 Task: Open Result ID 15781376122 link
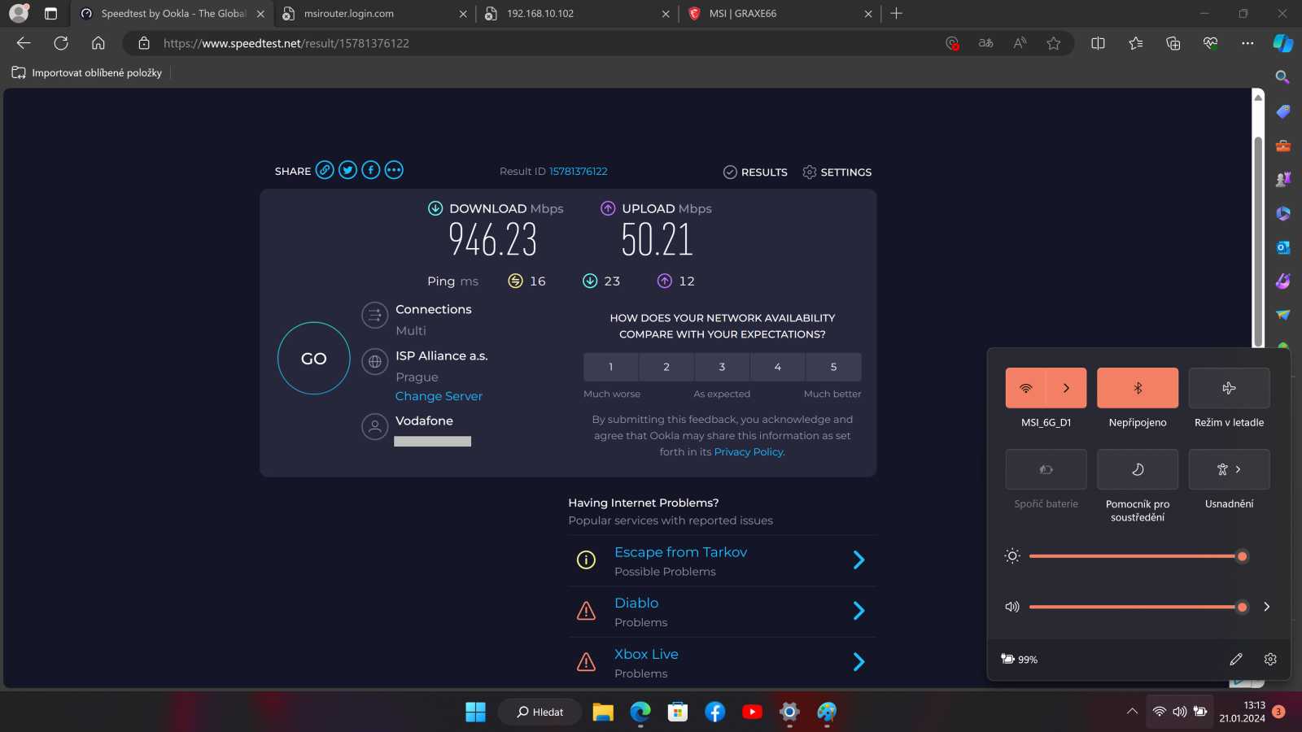click(578, 171)
